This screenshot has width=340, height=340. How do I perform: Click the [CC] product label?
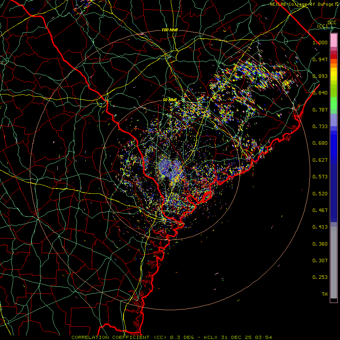pyautogui.click(x=323, y=26)
